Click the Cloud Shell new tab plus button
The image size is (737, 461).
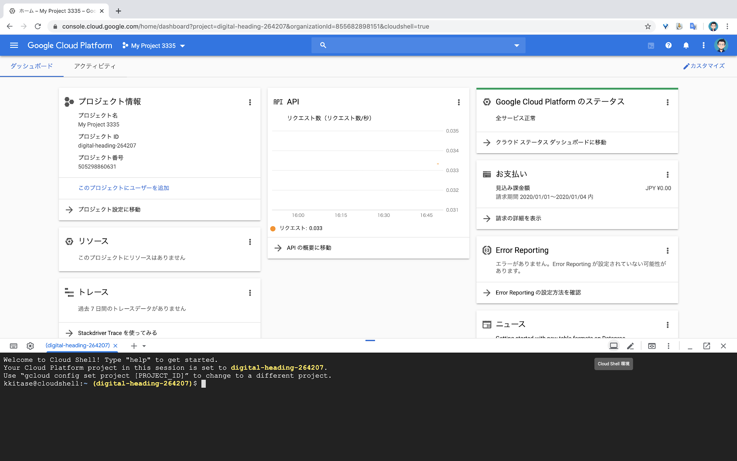(134, 345)
